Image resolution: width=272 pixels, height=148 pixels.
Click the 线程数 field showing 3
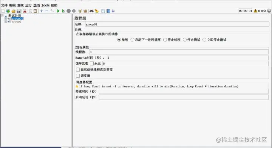pyautogui.click(x=179, y=52)
